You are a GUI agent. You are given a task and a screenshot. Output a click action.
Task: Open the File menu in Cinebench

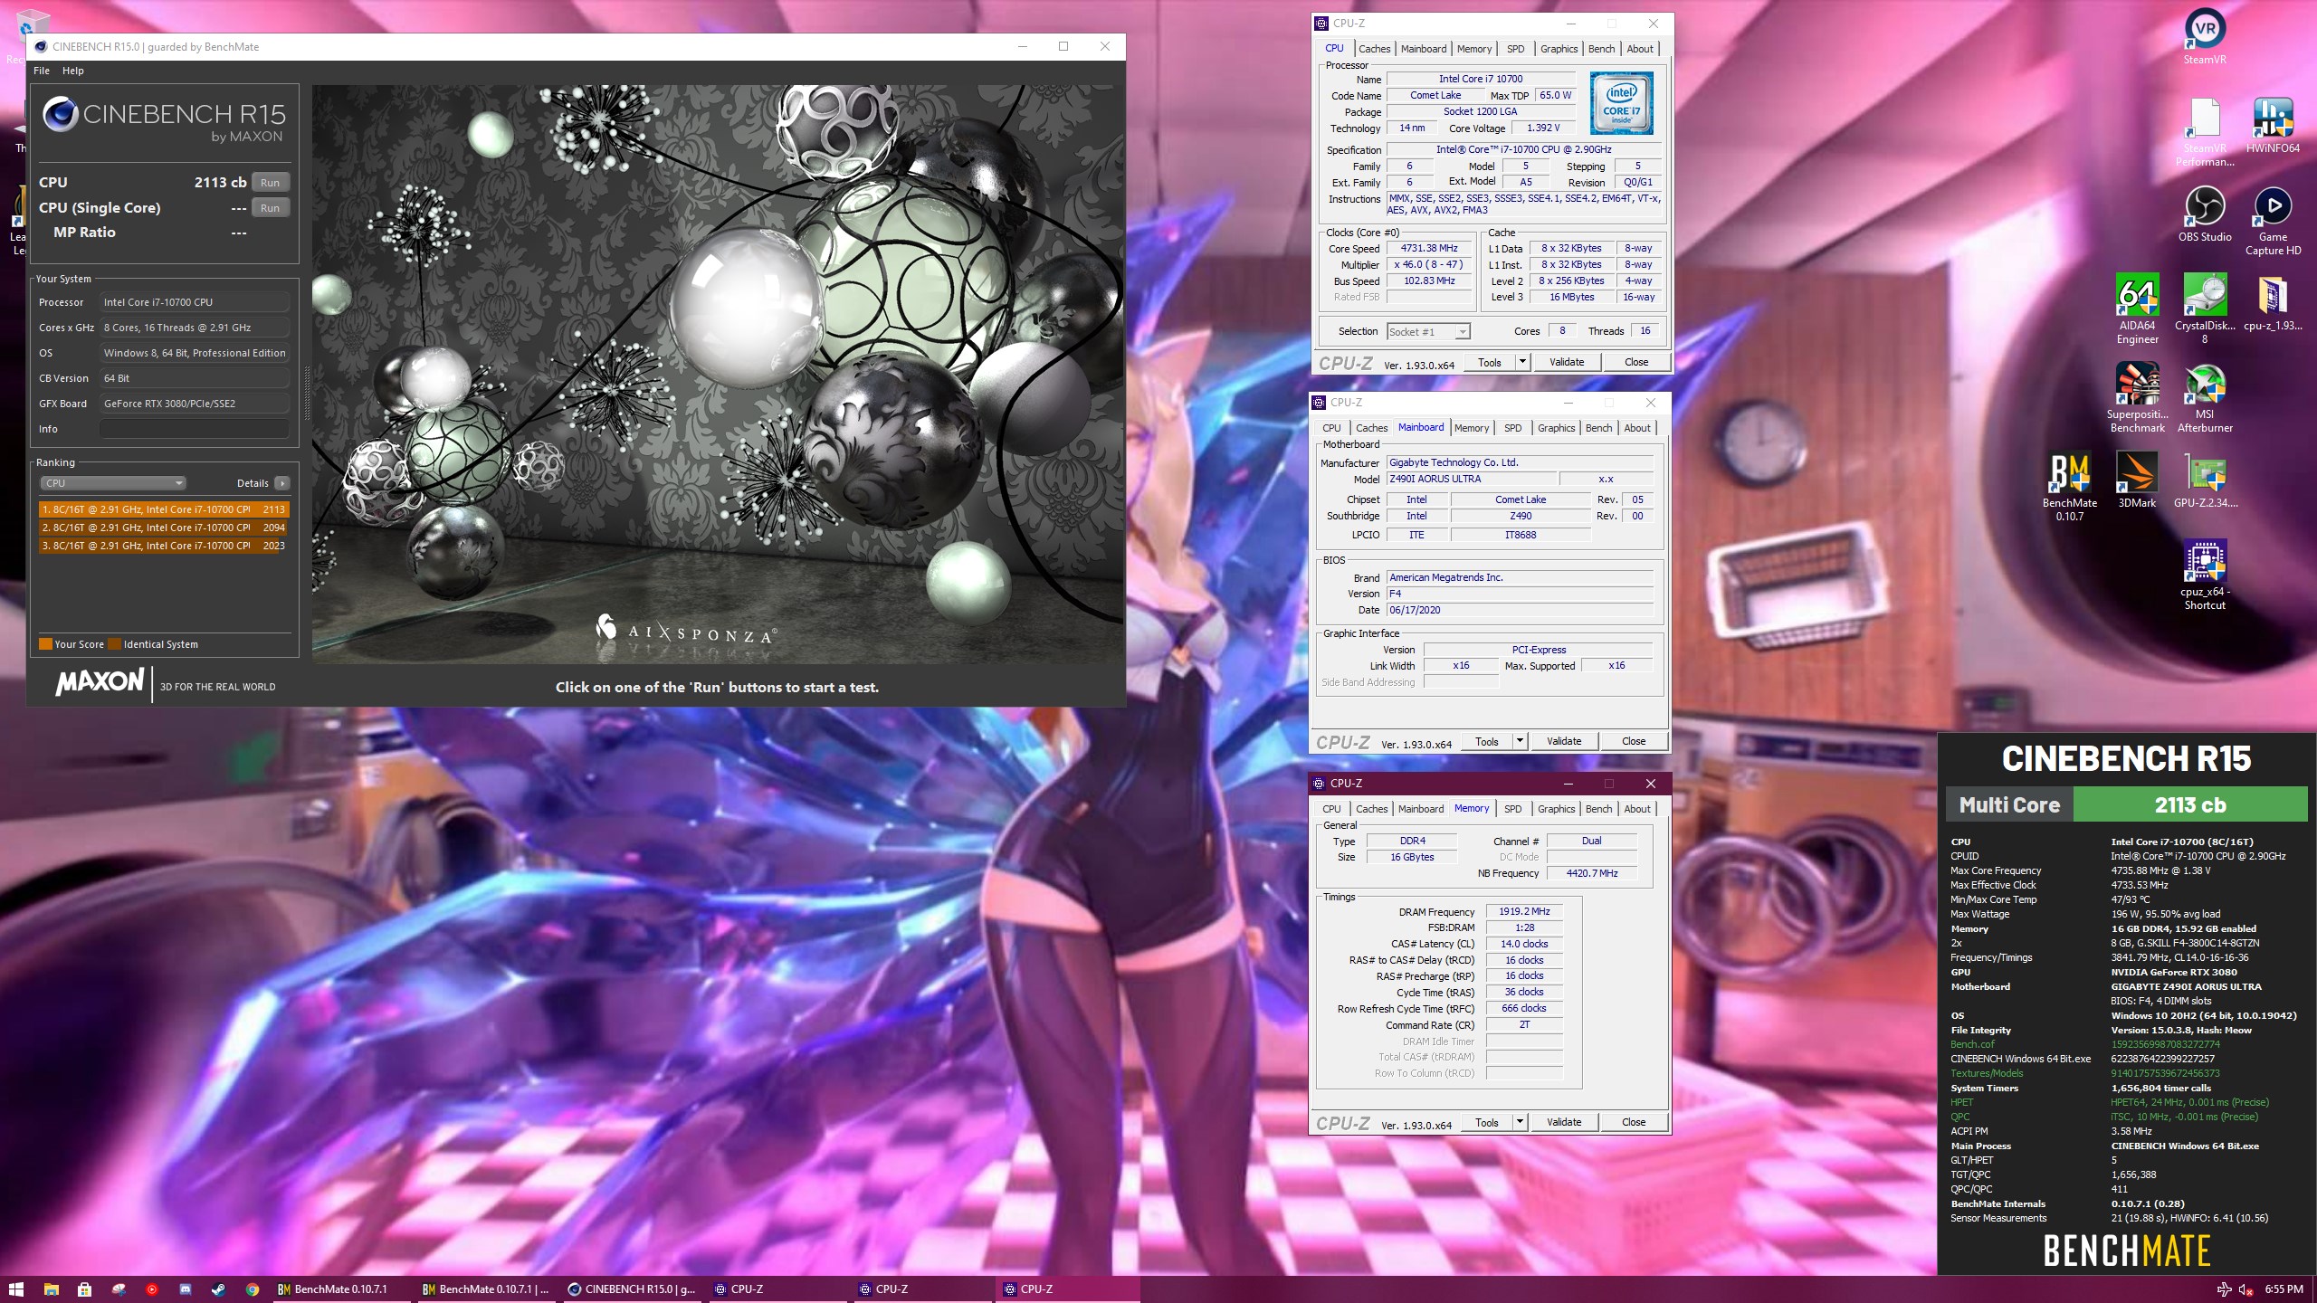[x=42, y=71]
